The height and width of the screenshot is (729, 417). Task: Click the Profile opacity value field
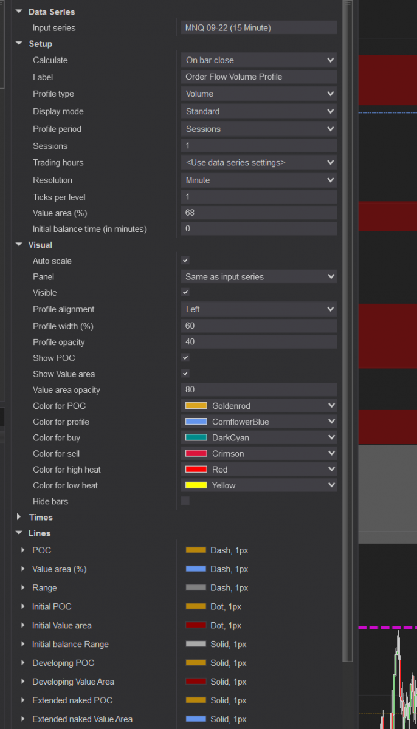[259, 342]
